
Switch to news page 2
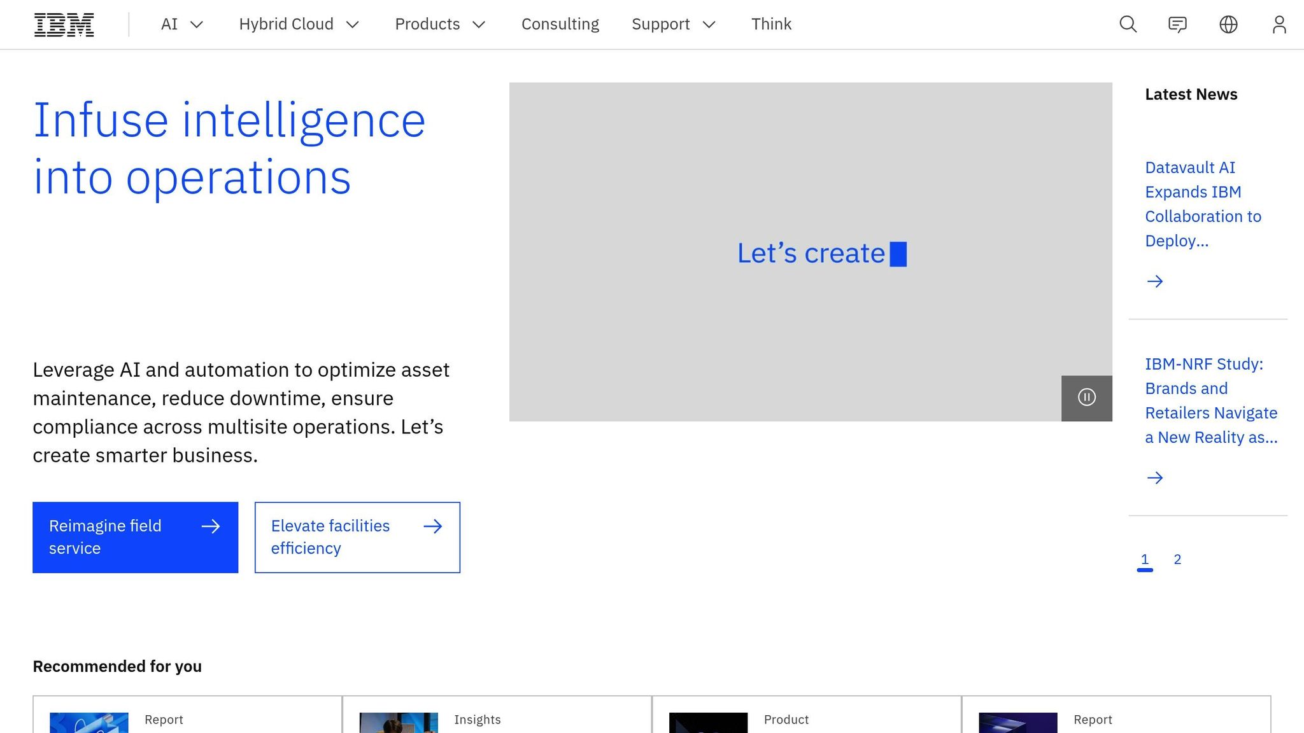(1177, 559)
